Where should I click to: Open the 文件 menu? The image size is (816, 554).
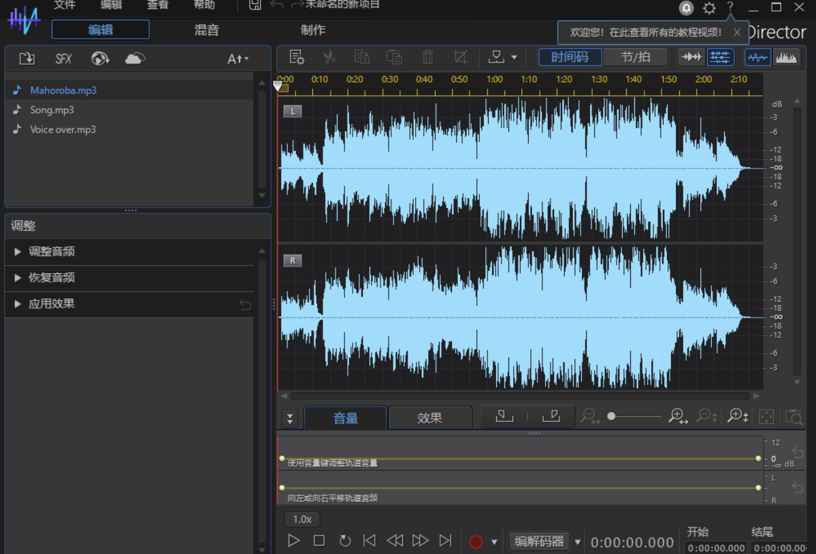click(x=64, y=5)
